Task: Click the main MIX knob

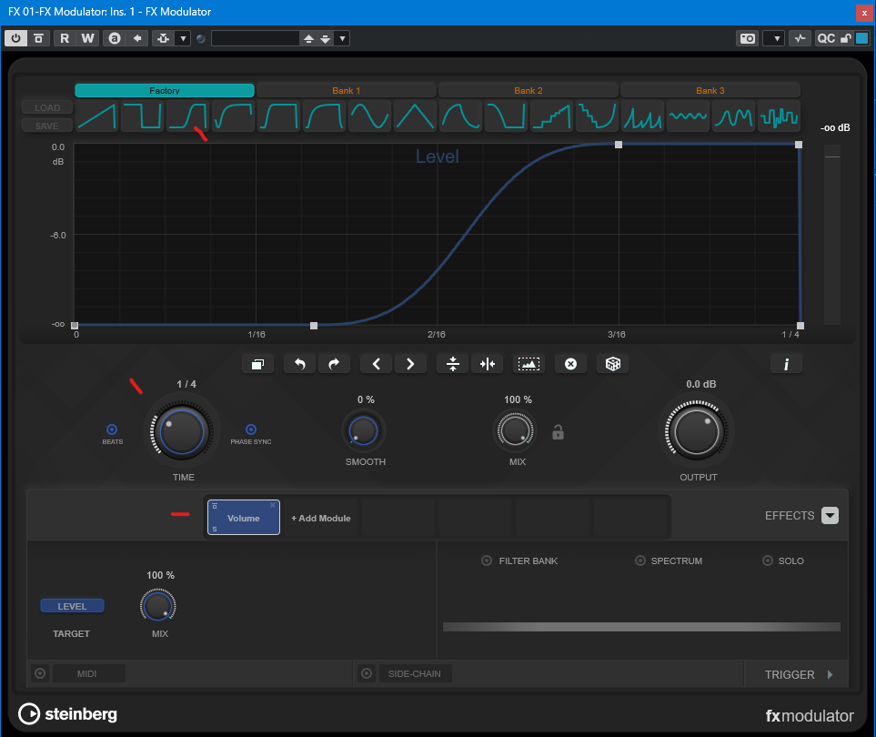Action: (x=515, y=430)
